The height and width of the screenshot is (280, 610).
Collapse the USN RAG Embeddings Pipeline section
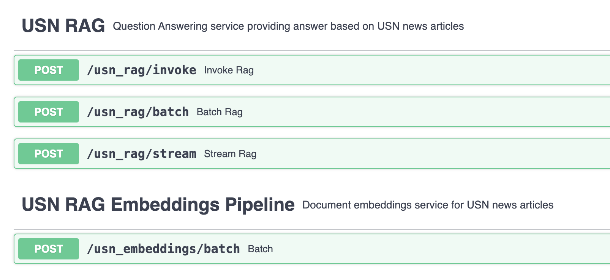click(x=158, y=204)
